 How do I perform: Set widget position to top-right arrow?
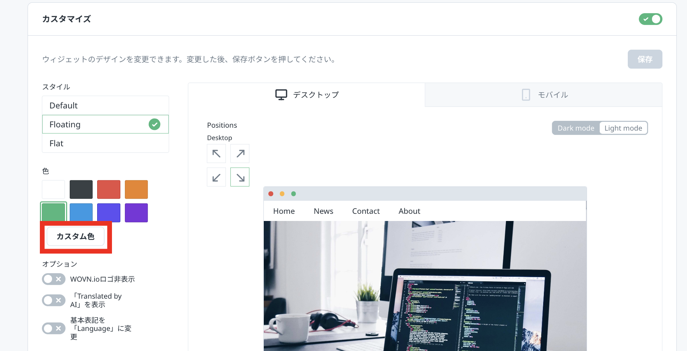[240, 154]
